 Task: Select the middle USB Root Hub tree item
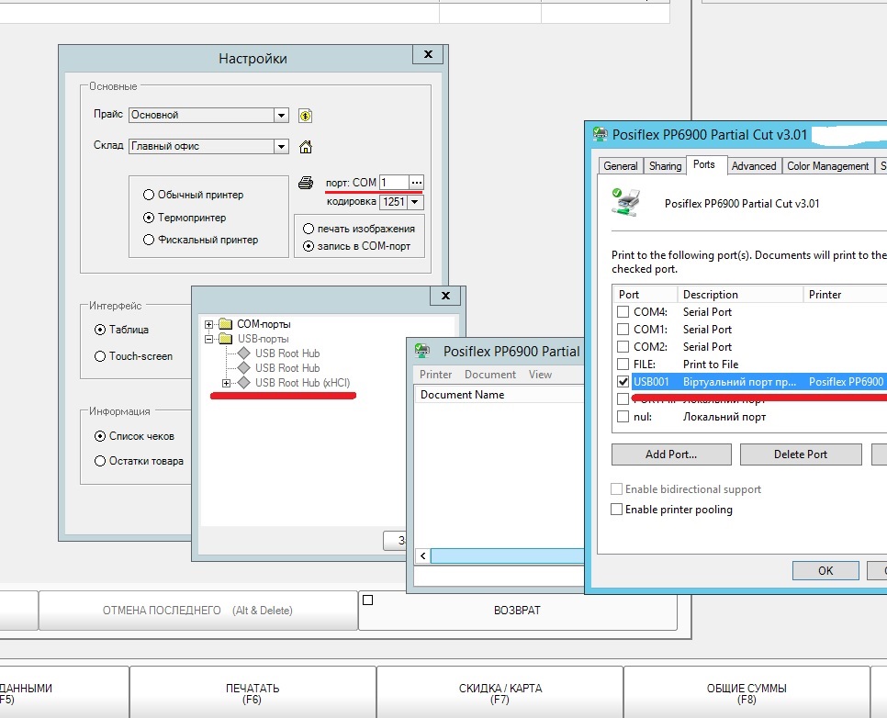point(287,368)
